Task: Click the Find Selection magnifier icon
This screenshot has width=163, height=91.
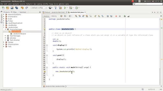Action: click(x=76, y=16)
